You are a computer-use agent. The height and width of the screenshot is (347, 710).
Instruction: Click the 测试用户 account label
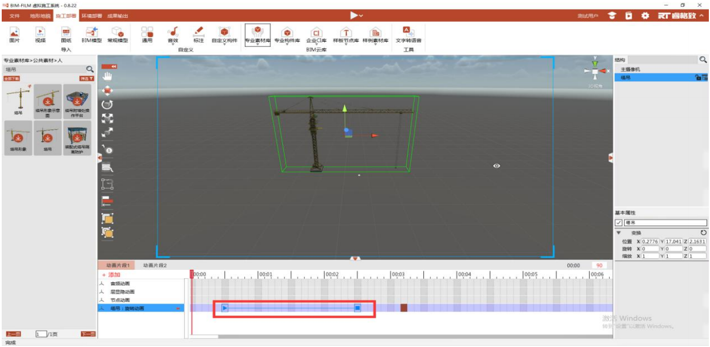coord(588,15)
